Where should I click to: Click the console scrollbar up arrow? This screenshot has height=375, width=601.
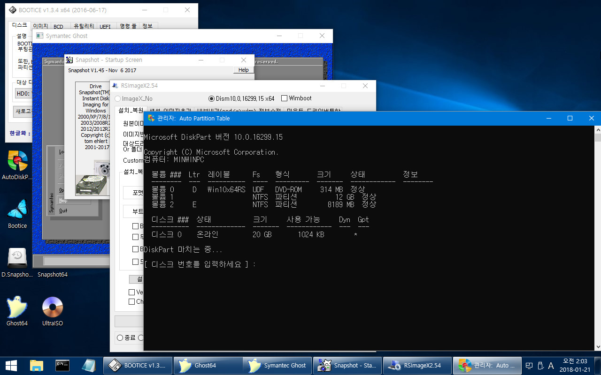[597, 129]
